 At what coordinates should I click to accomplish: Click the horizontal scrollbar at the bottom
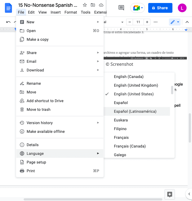[93, 199]
